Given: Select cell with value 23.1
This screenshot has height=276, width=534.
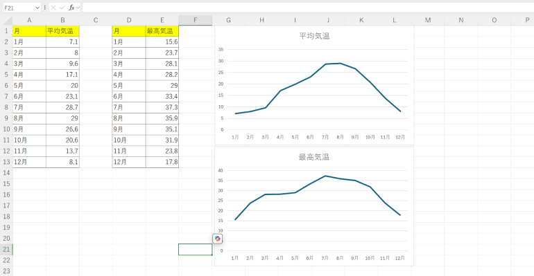Looking at the screenshot, I should click(62, 96).
